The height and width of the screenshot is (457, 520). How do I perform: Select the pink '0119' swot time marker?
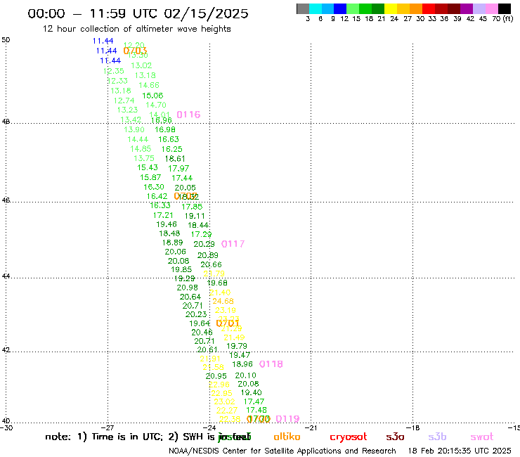click(287, 419)
